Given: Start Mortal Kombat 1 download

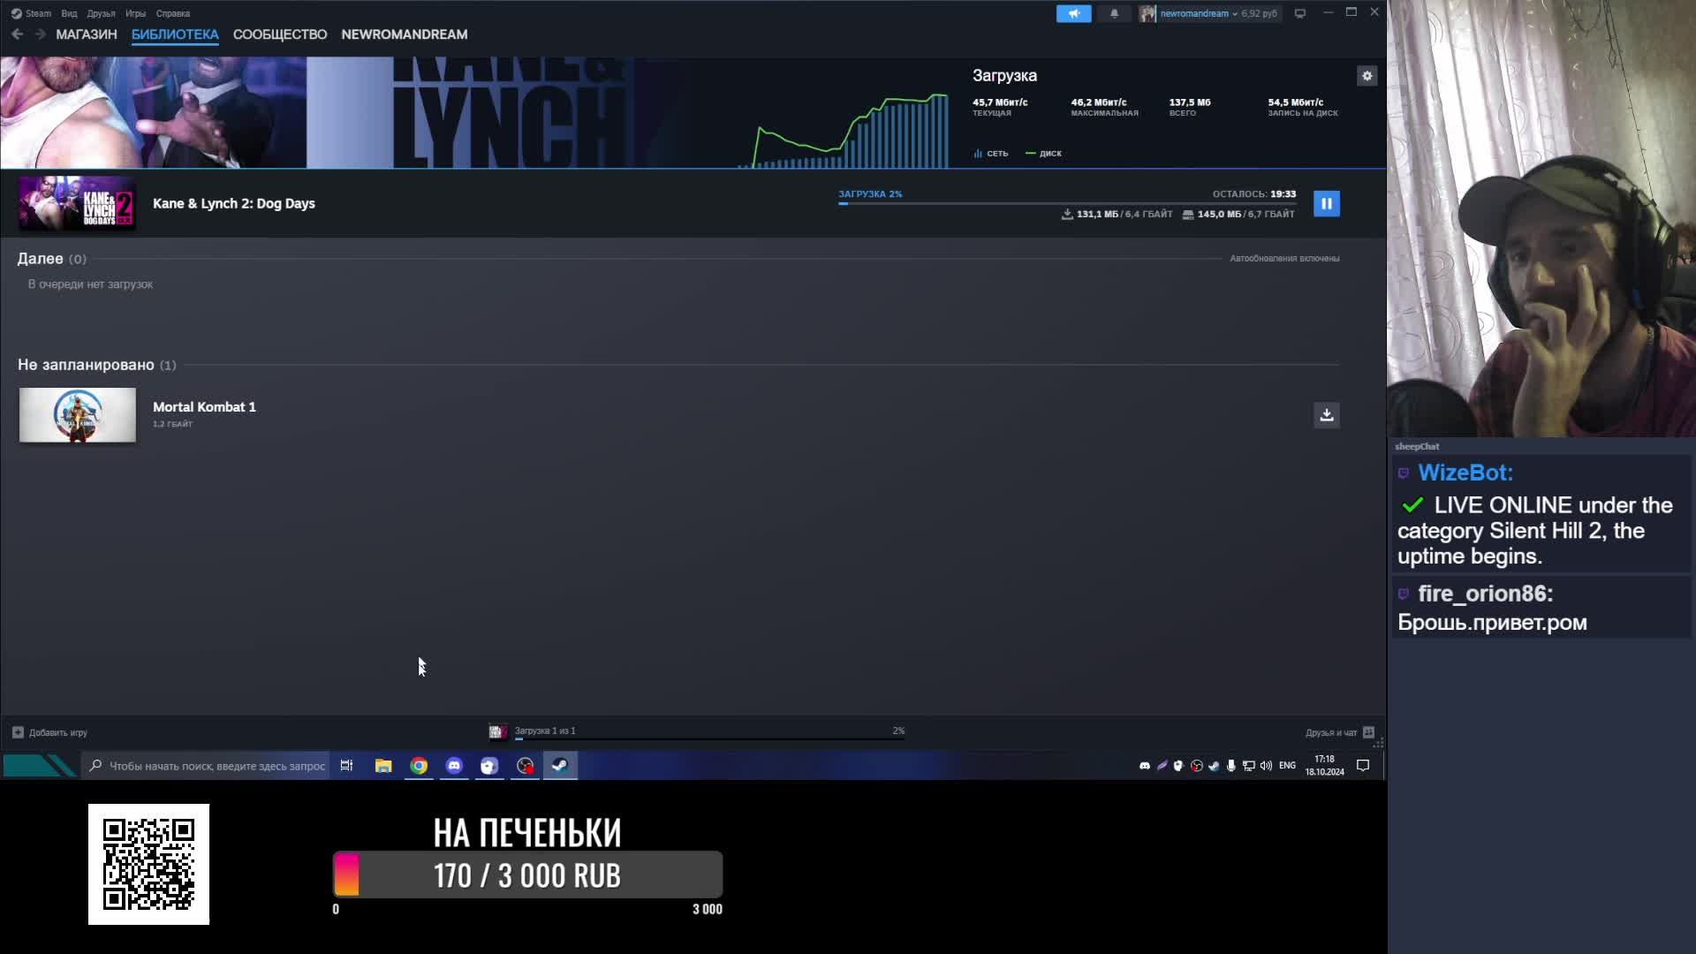Looking at the screenshot, I should [1326, 415].
